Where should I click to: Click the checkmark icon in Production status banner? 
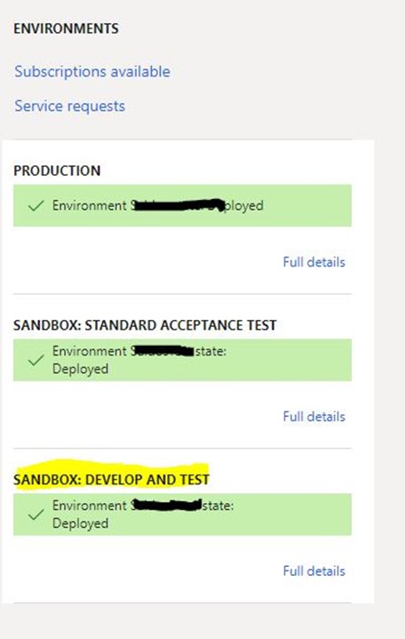(36, 206)
